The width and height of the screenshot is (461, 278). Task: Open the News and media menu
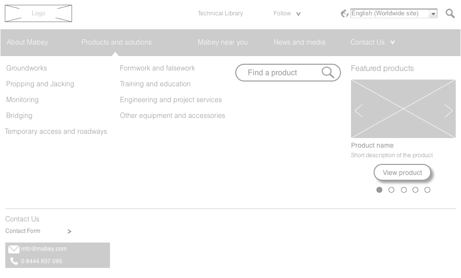click(x=299, y=42)
